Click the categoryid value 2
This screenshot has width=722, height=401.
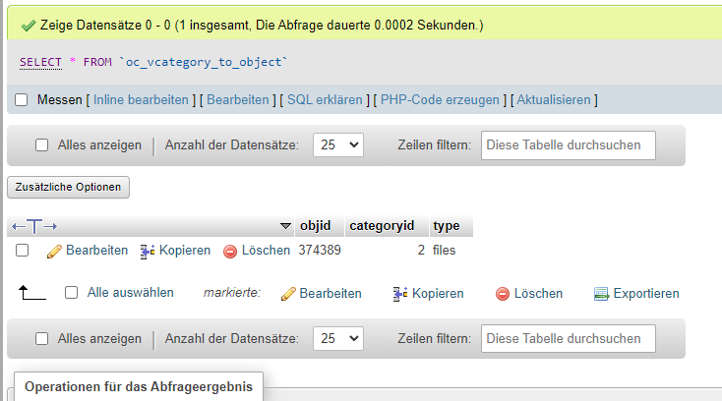point(421,251)
